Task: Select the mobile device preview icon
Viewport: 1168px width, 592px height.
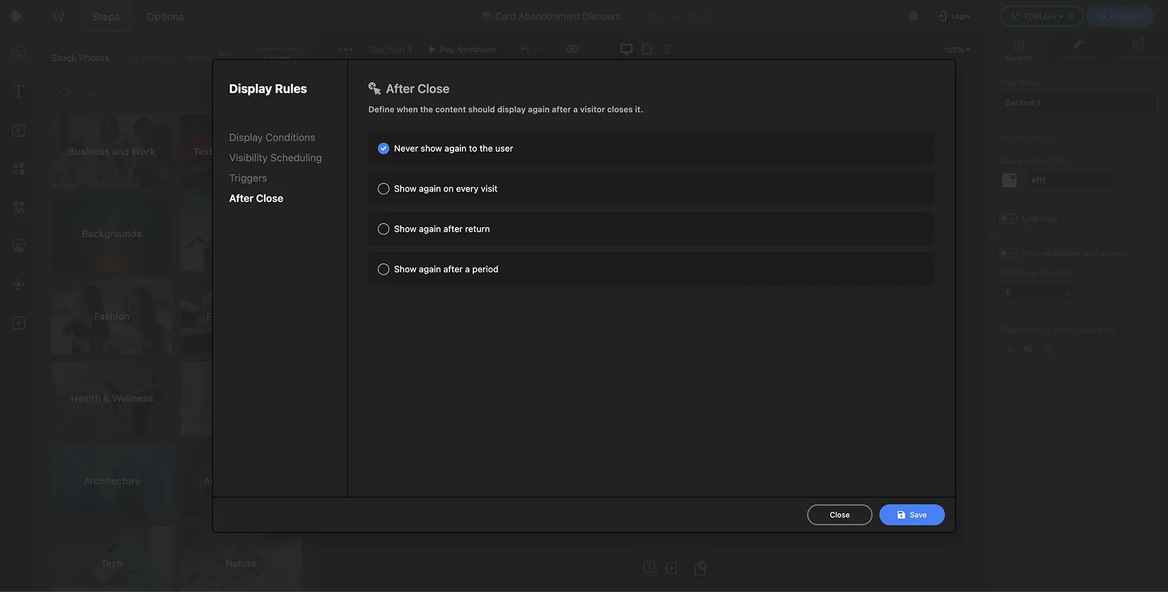Action: click(666, 50)
